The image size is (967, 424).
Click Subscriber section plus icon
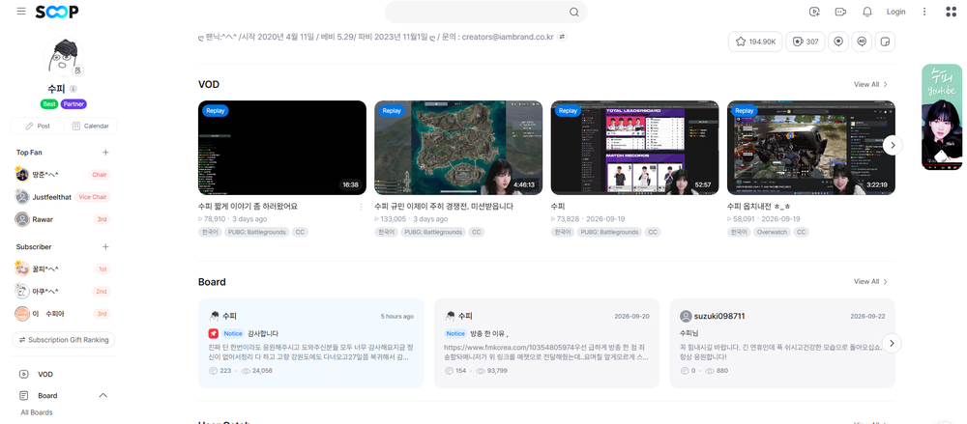[x=105, y=246]
